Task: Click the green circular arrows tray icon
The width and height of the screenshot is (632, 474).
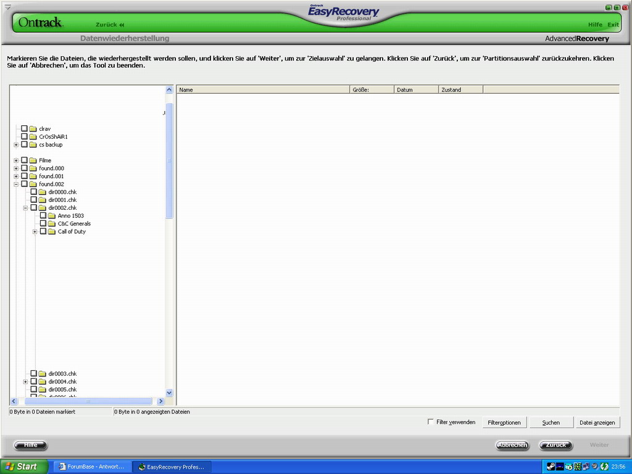Action: (x=604, y=467)
